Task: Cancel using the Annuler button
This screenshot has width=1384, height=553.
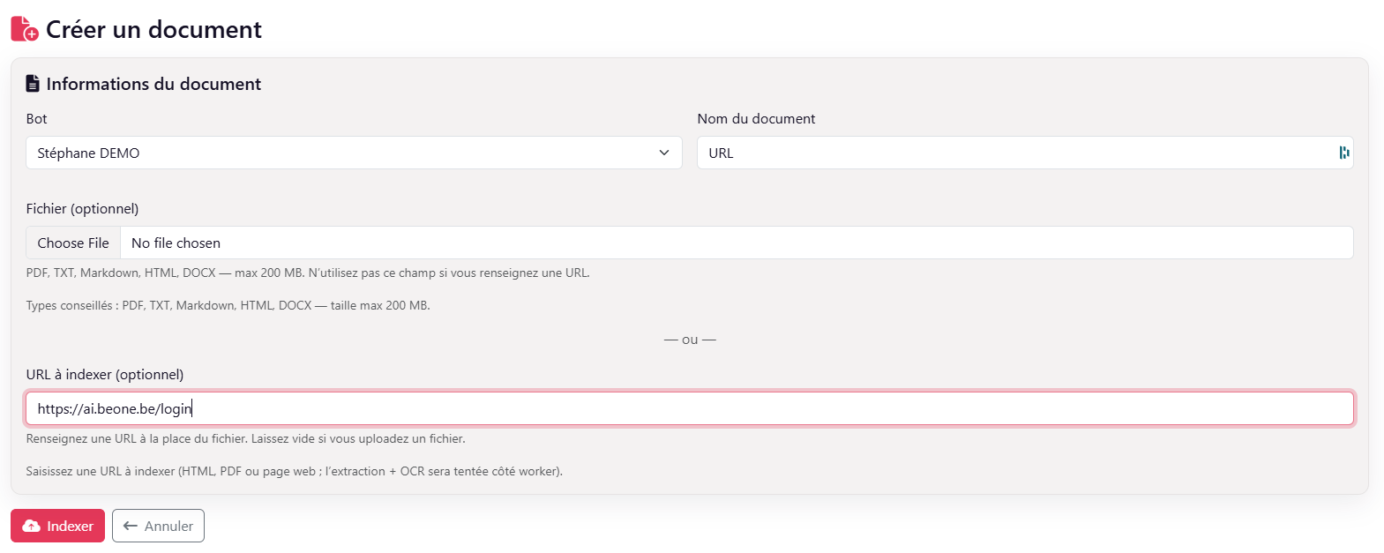Action: click(x=158, y=526)
